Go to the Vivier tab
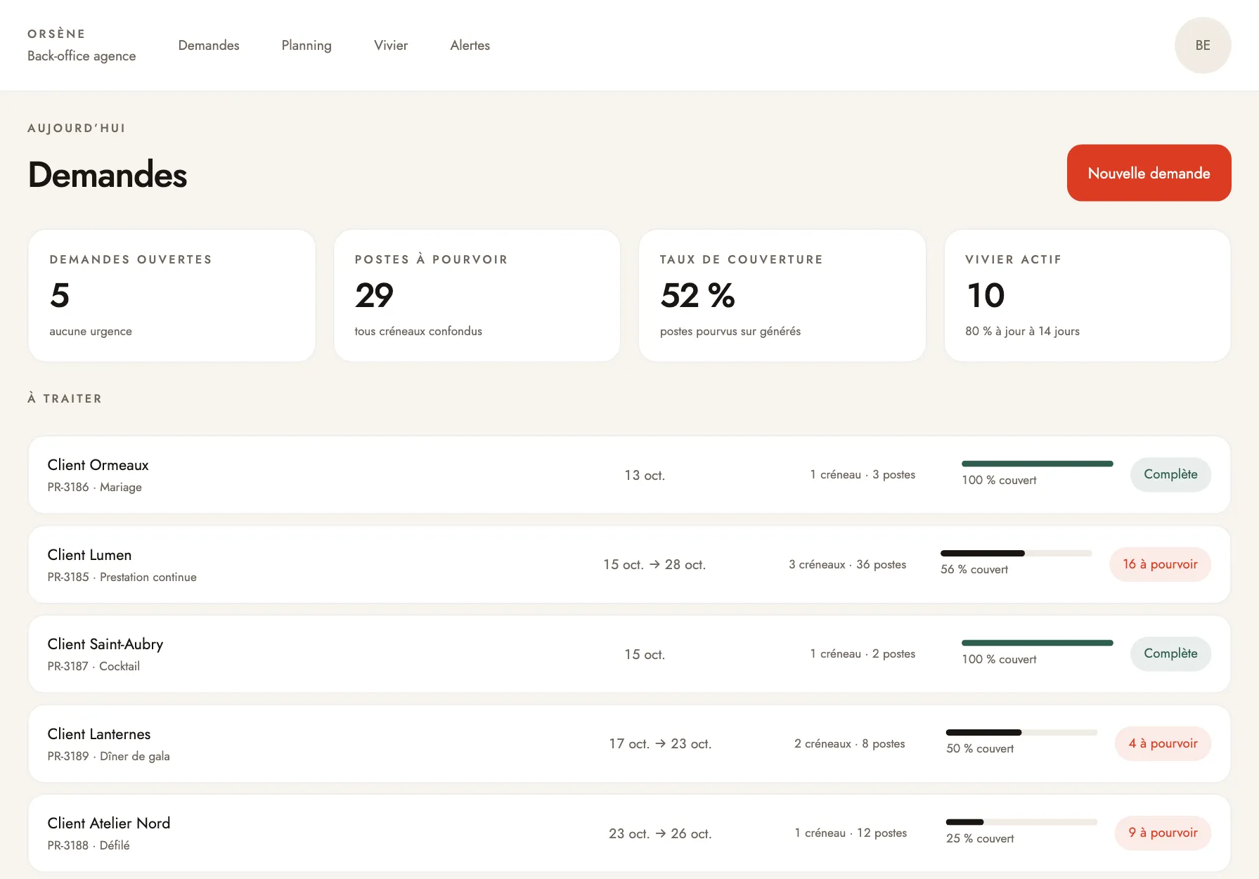The image size is (1259, 879). 391,45
